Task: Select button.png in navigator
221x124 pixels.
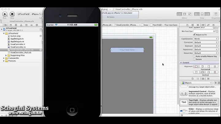Action: 15,36
